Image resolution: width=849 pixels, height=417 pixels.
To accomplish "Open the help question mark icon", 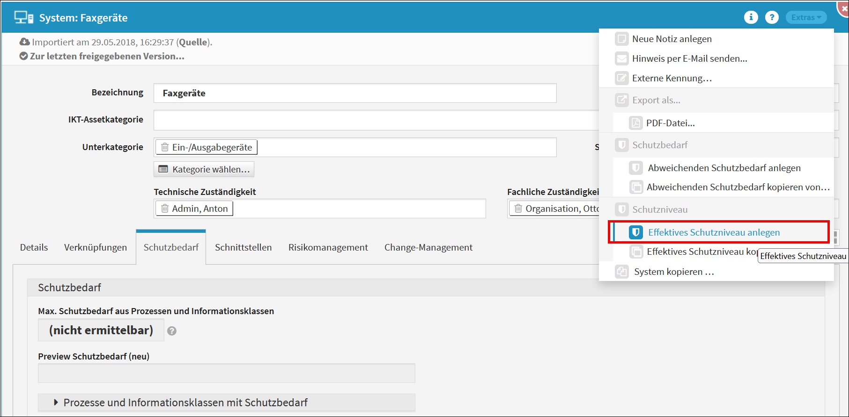I will point(772,17).
